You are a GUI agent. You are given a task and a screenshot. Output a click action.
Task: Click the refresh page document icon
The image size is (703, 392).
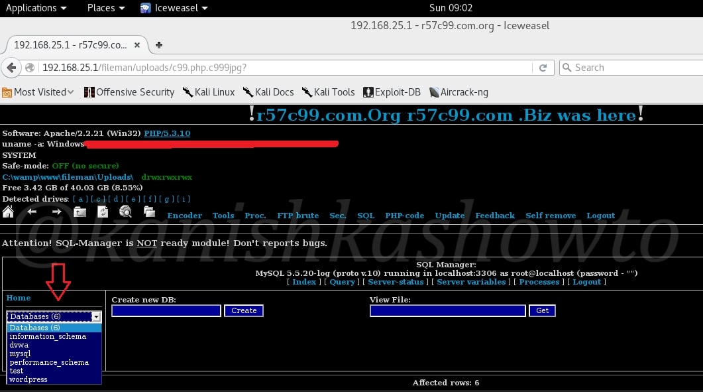(x=103, y=212)
